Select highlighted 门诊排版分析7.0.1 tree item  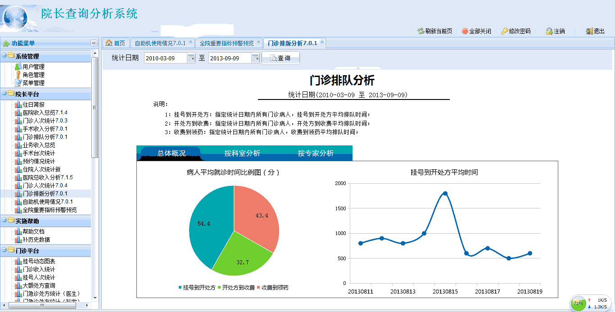click(45, 194)
